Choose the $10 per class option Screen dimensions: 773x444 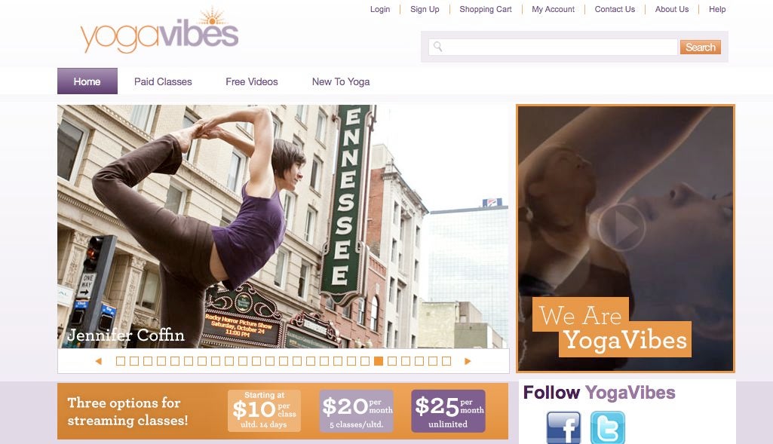click(x=264, y=411)
